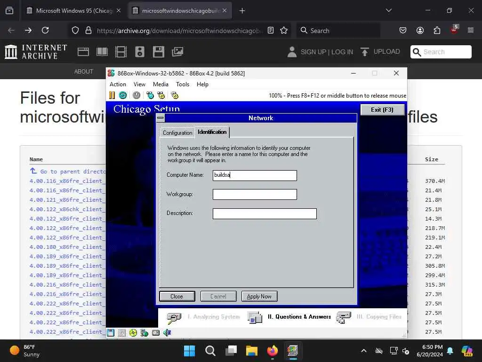482x362 pixels.
Task: Open the Web archive icon in Internet Archive nav
Action: point(83,52)
